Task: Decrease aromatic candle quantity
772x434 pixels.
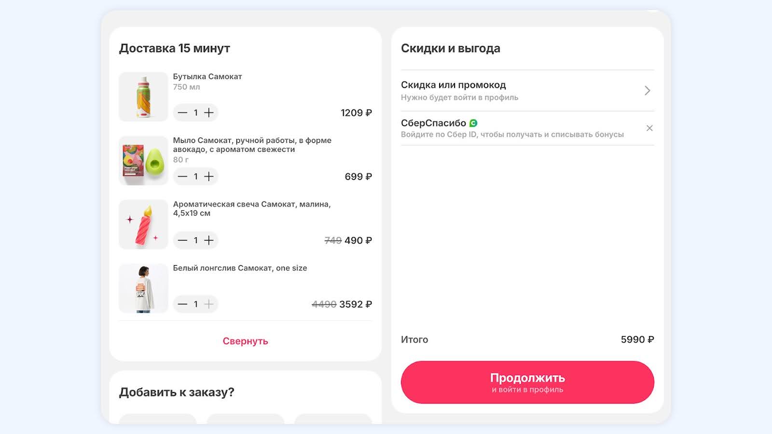Action: [x=182, y=240]
